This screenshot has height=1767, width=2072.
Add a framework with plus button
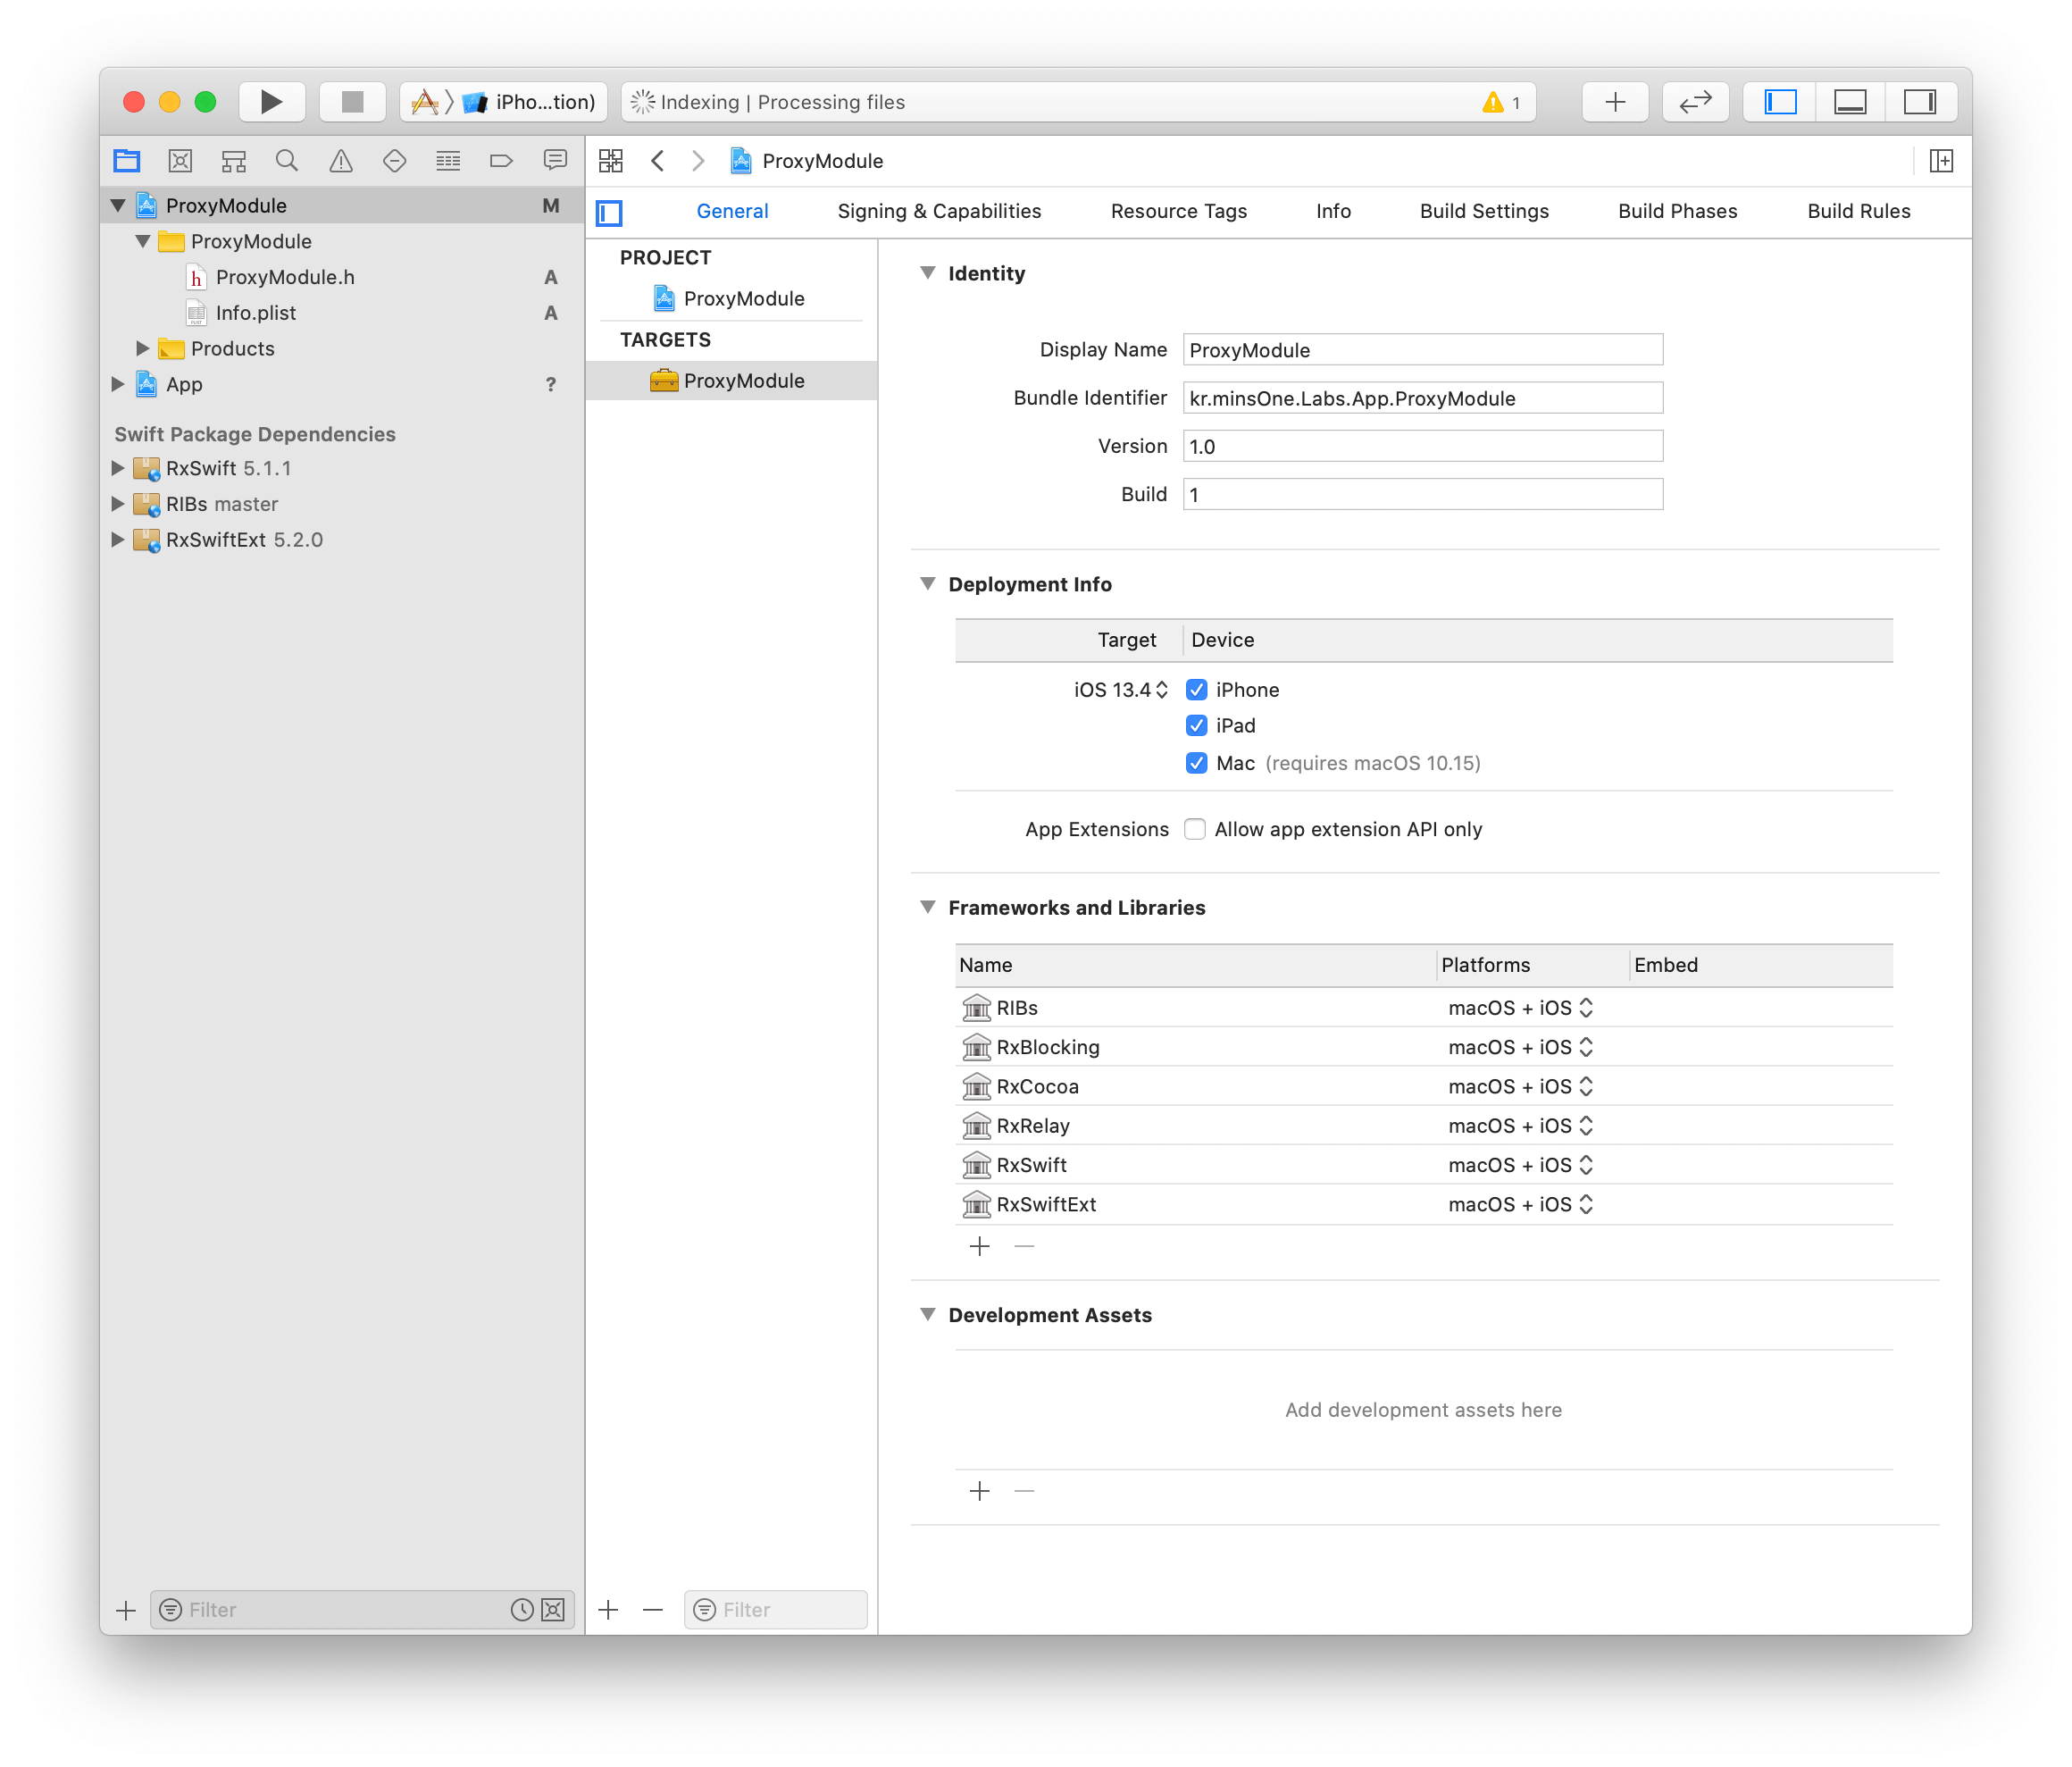(x=980, y=1246)
